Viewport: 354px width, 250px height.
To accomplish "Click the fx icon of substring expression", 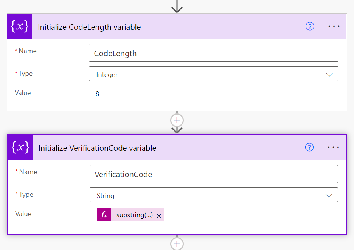I will point(104,215).
